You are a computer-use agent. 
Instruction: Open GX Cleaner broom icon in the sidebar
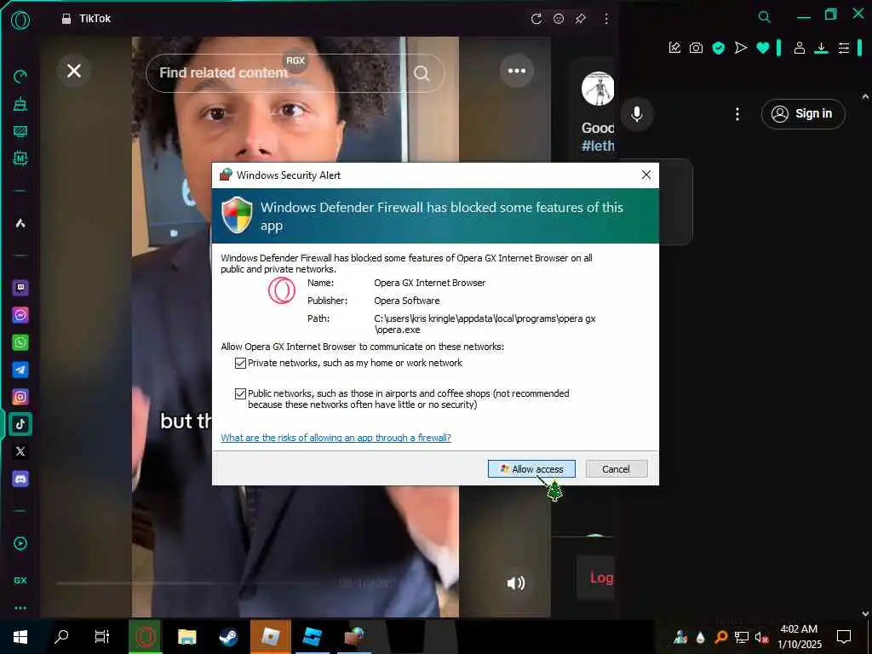(20, 104)
